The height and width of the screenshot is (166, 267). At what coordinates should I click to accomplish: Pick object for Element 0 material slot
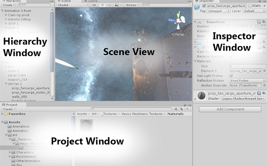(264, 71)
